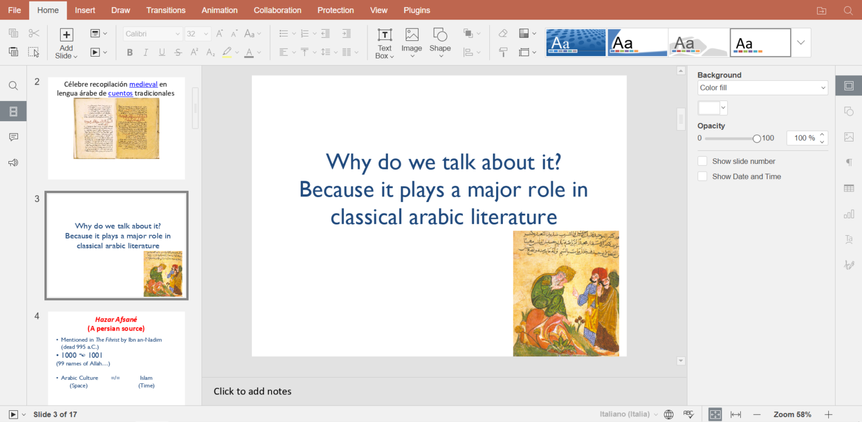Click the Shape insert icon
This screenshot has width=862, height=422.
click(x=440, y=35)
